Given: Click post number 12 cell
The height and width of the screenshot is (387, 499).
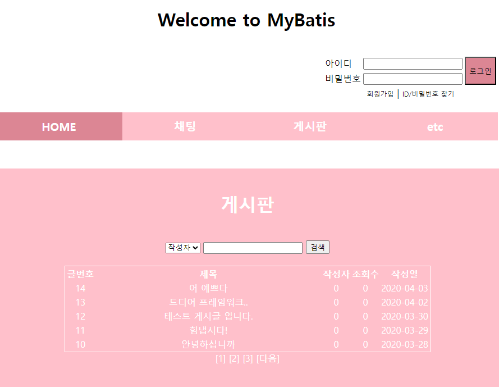Looking at the screenshot, I should [80, 316].
